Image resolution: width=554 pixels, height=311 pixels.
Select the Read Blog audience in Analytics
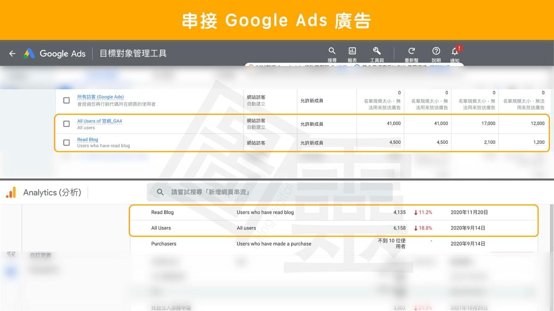[x=162, y=212]
